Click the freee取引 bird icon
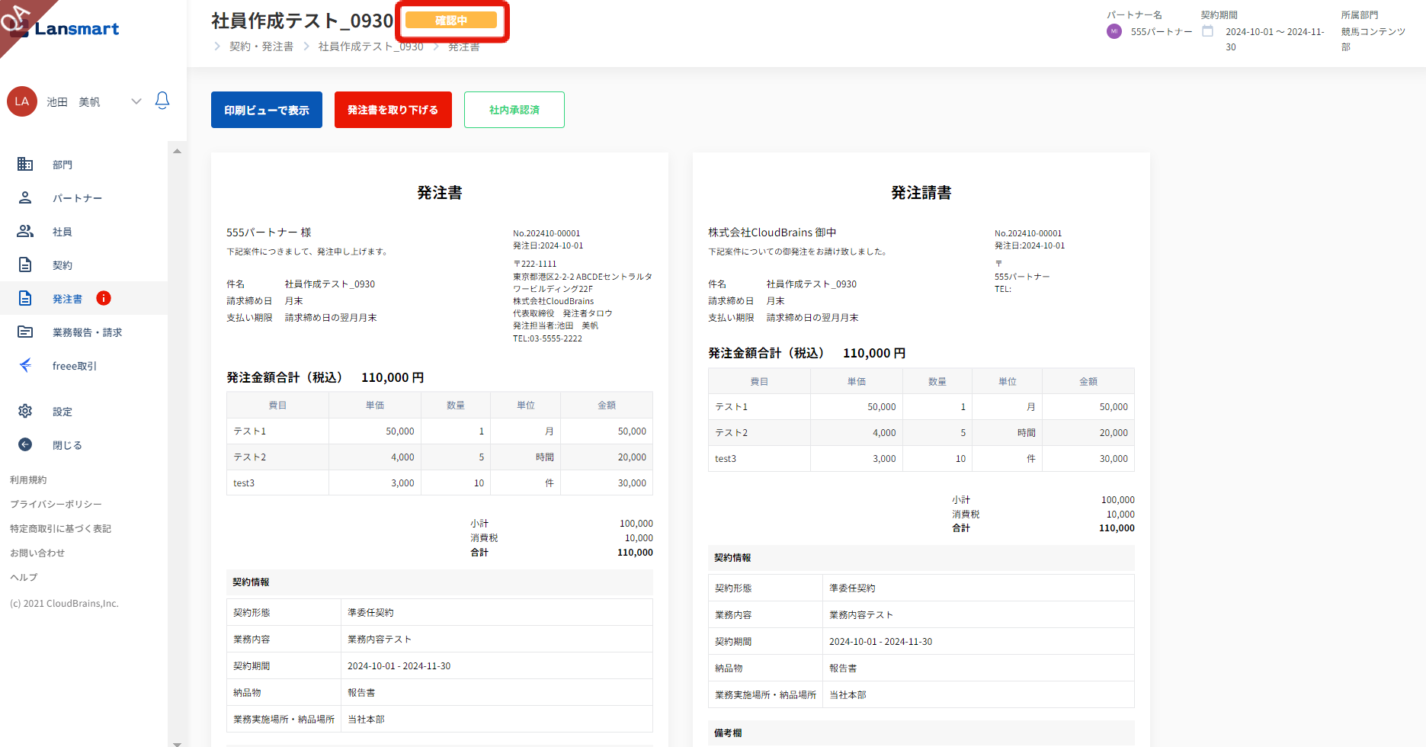This screenshot has width=1426, height=747. pyautogui.click(x=25, y=365)
